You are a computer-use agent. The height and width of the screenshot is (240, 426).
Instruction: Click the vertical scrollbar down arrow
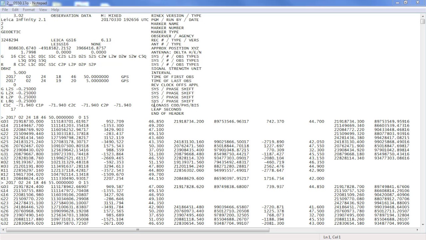point(423,225)
